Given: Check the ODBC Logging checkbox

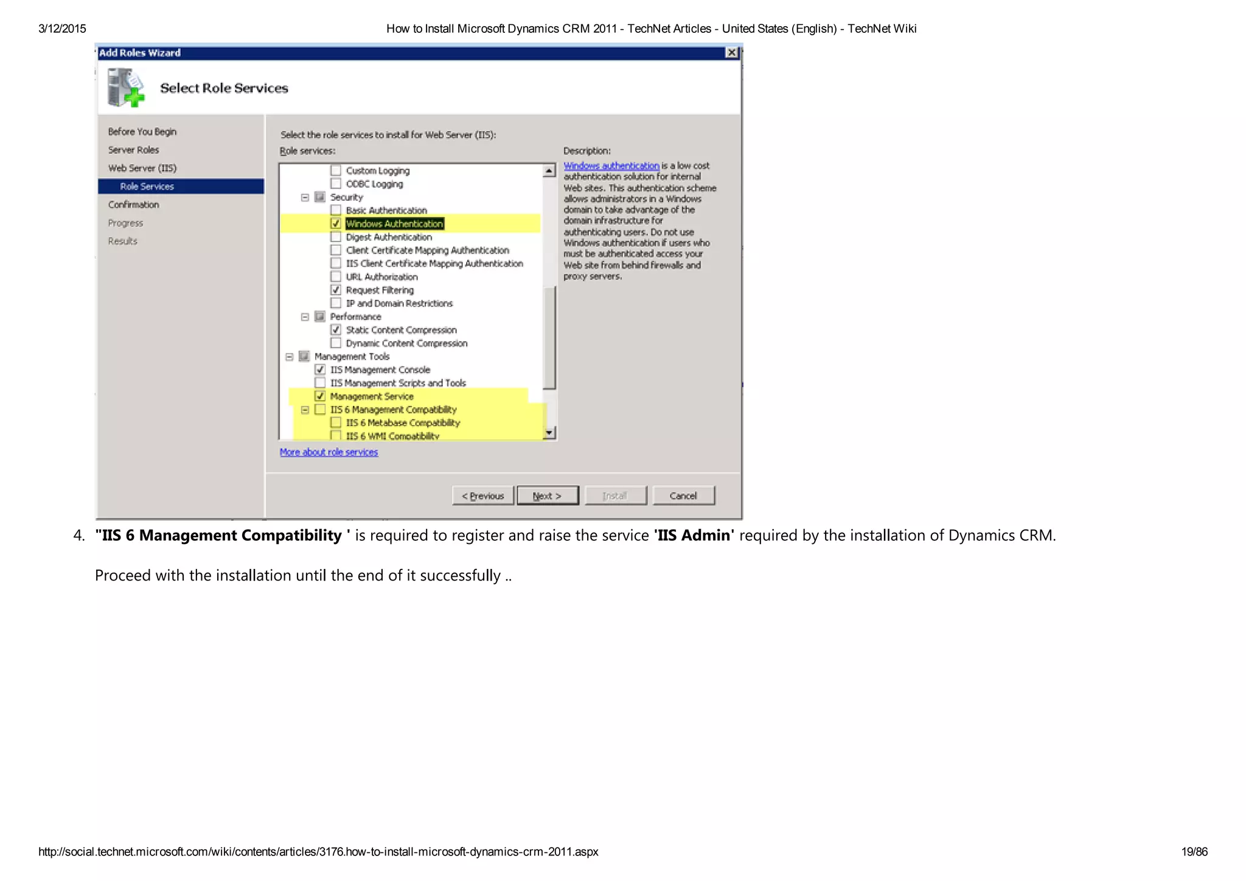Looking at the screenshot, I should tap(336, 184).
